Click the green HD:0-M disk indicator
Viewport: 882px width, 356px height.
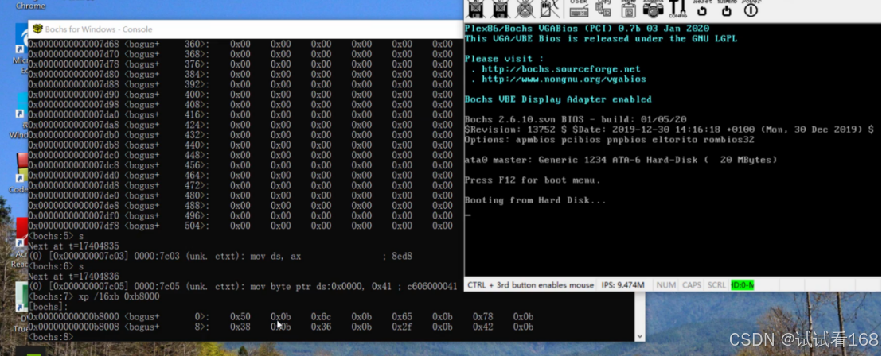click(742, 285)
